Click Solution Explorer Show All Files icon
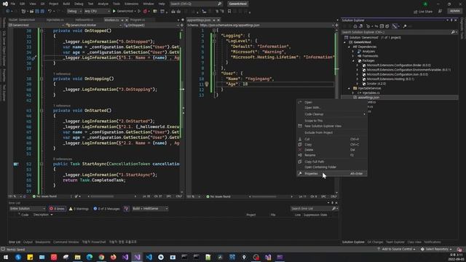 tap(387, 26)
